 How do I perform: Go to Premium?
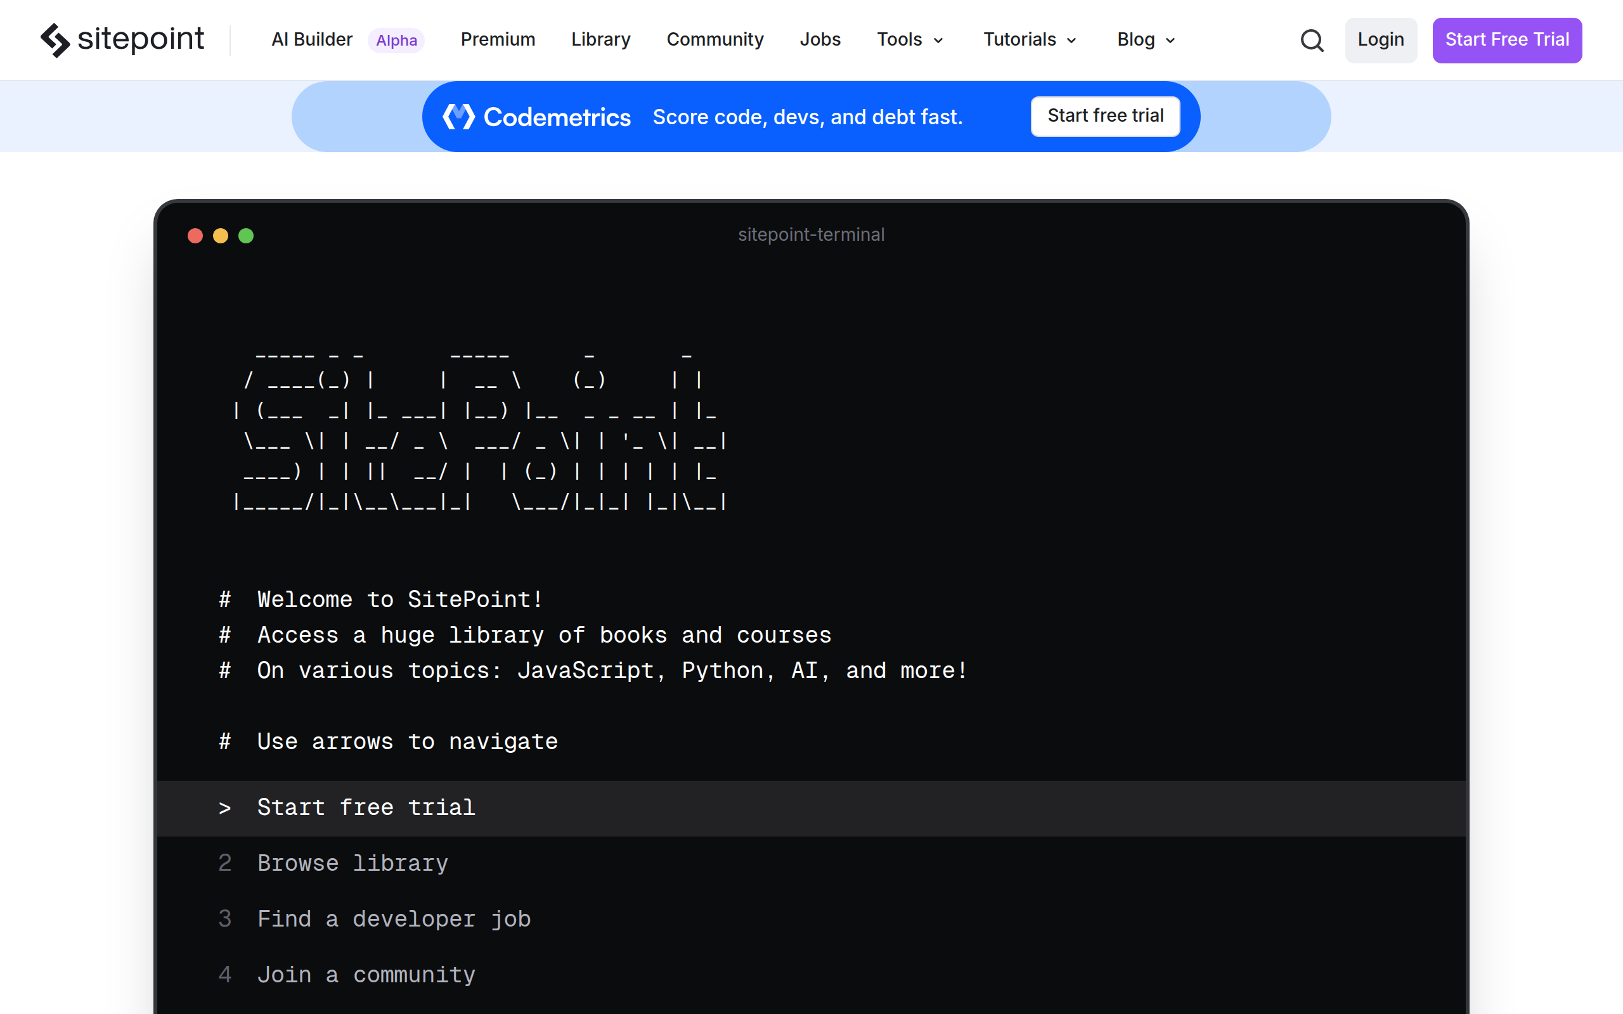coord(498,39)
